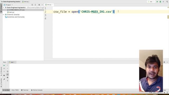Screen dimensions: 169x95
Task: Pin the Run tab
Action: [4, 79]
